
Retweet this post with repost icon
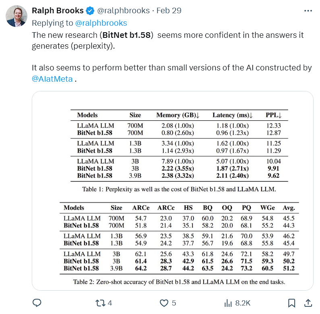coord(100,303)
